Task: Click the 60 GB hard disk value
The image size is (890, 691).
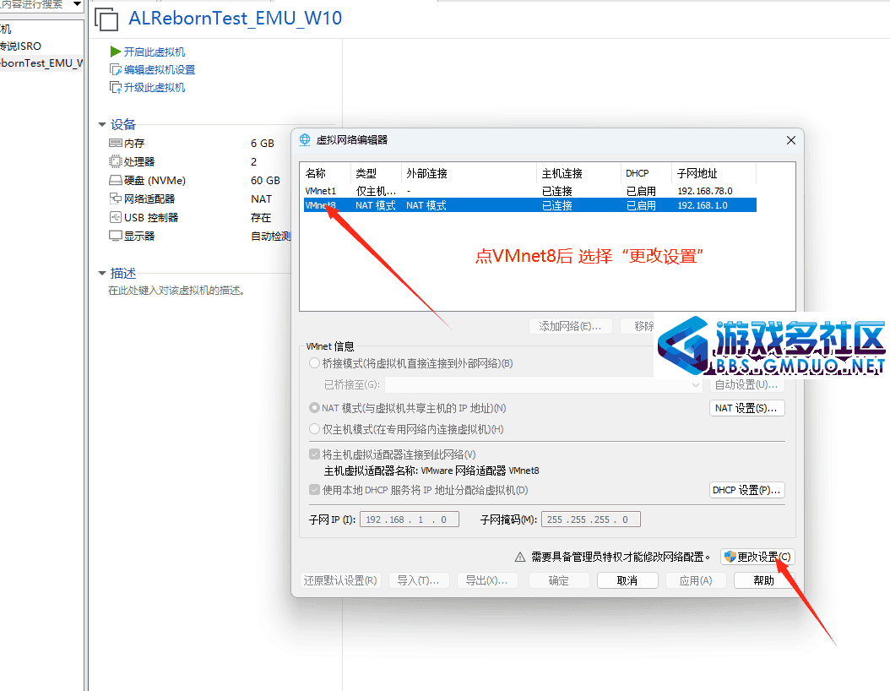Action: pyautogui.click(x=266, y=181)
